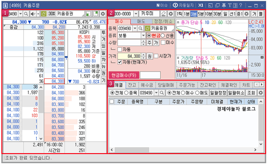Click the boxed 3 icon in title bar
The image size is (268, 165).
(x=235, y=5)
